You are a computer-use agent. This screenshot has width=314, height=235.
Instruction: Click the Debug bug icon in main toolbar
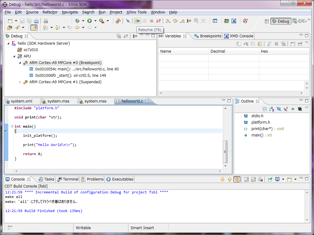[77, 21]
